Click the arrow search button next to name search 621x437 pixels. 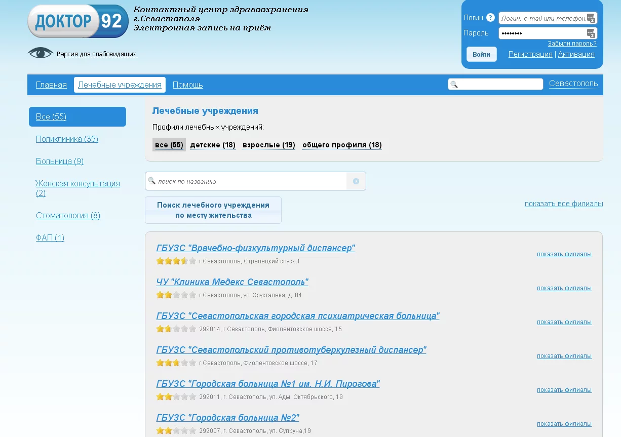[x=356, y=181]
